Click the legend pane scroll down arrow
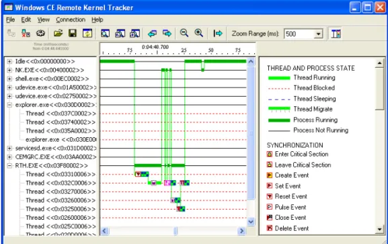The height and width of the screenshot is (244, 388). point(379,229)
